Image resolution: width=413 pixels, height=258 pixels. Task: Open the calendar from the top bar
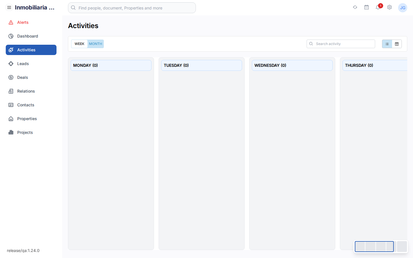(x=367, y=7)
